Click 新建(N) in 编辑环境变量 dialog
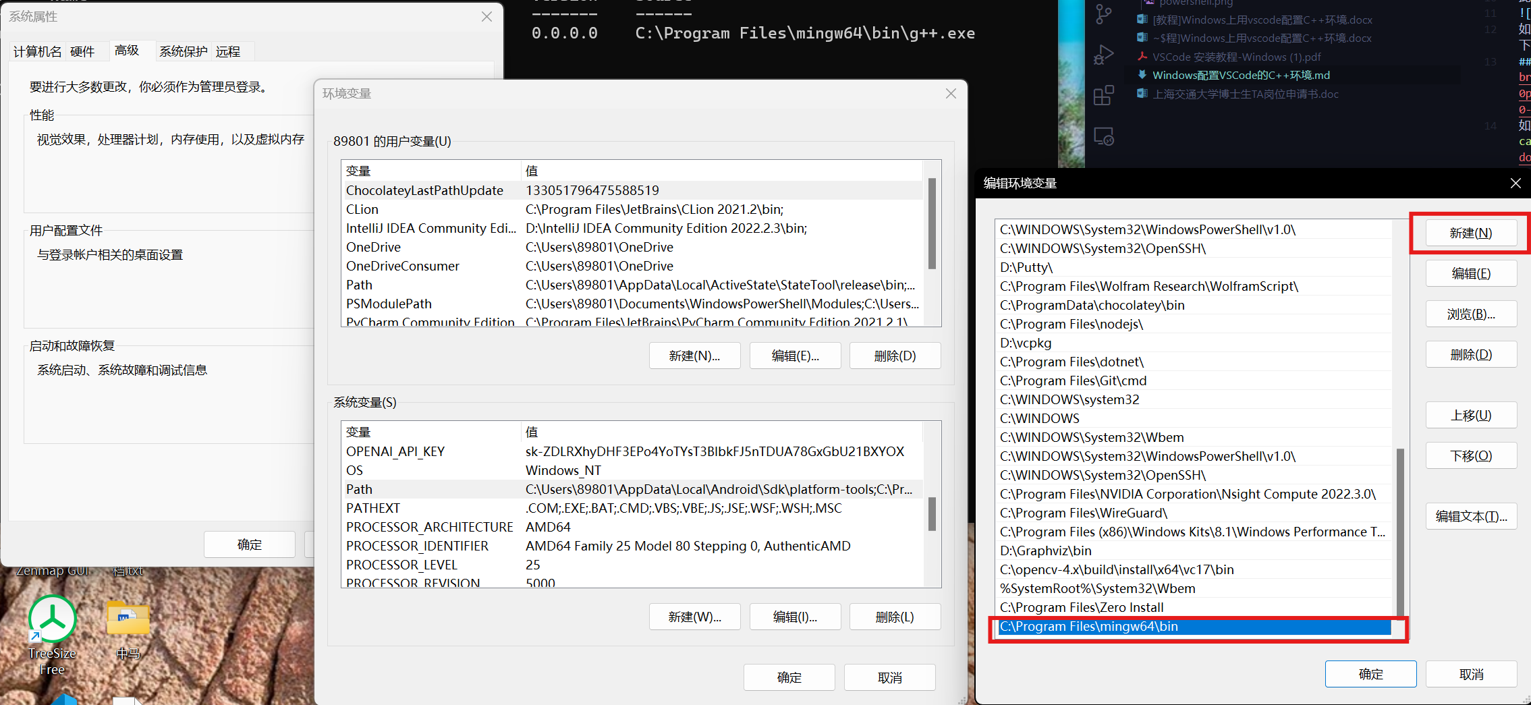 (1471, 233)
